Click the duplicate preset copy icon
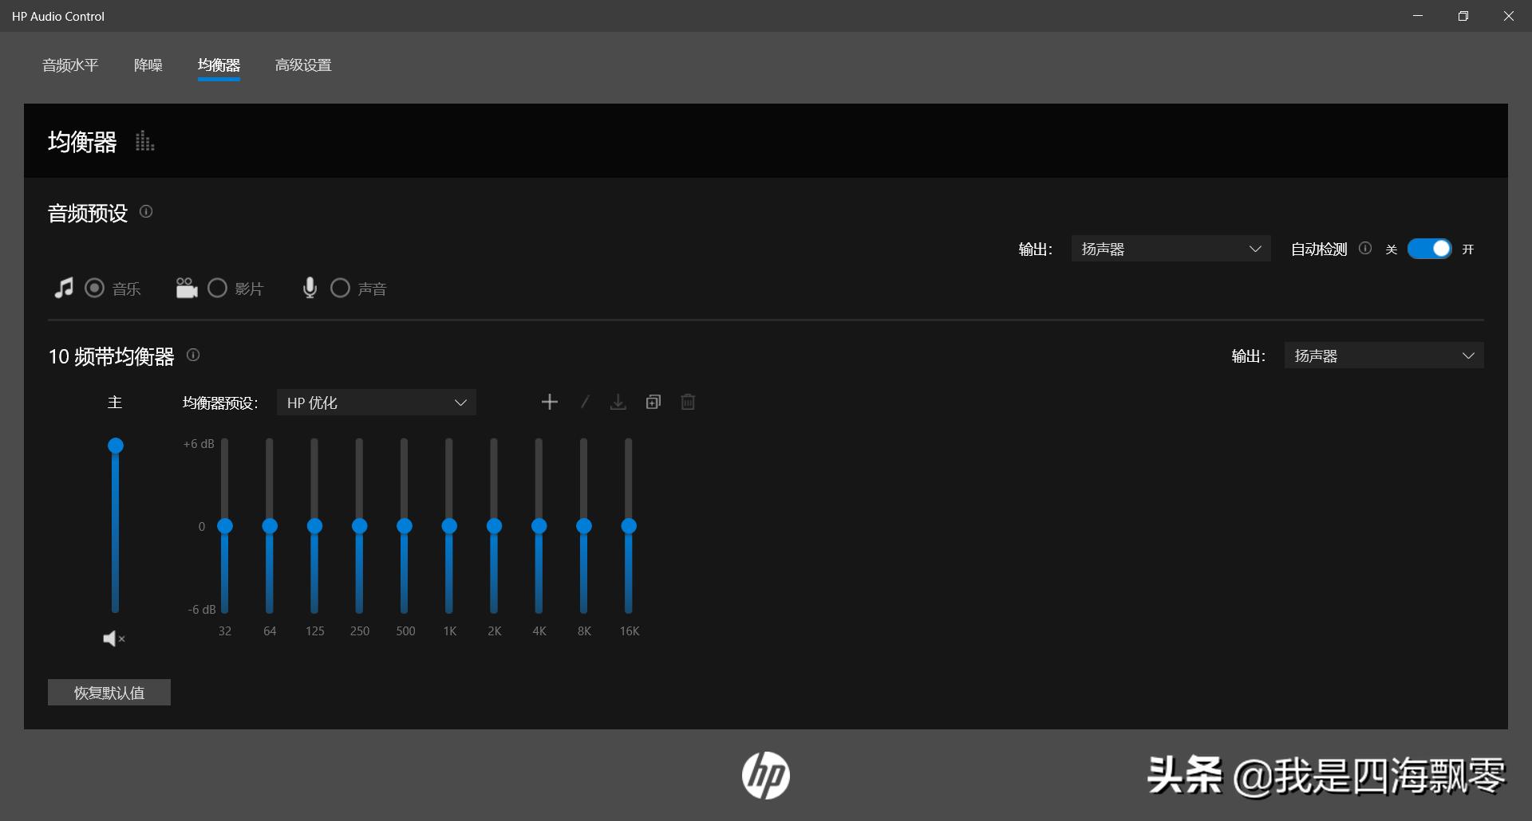 coord(653,403)
